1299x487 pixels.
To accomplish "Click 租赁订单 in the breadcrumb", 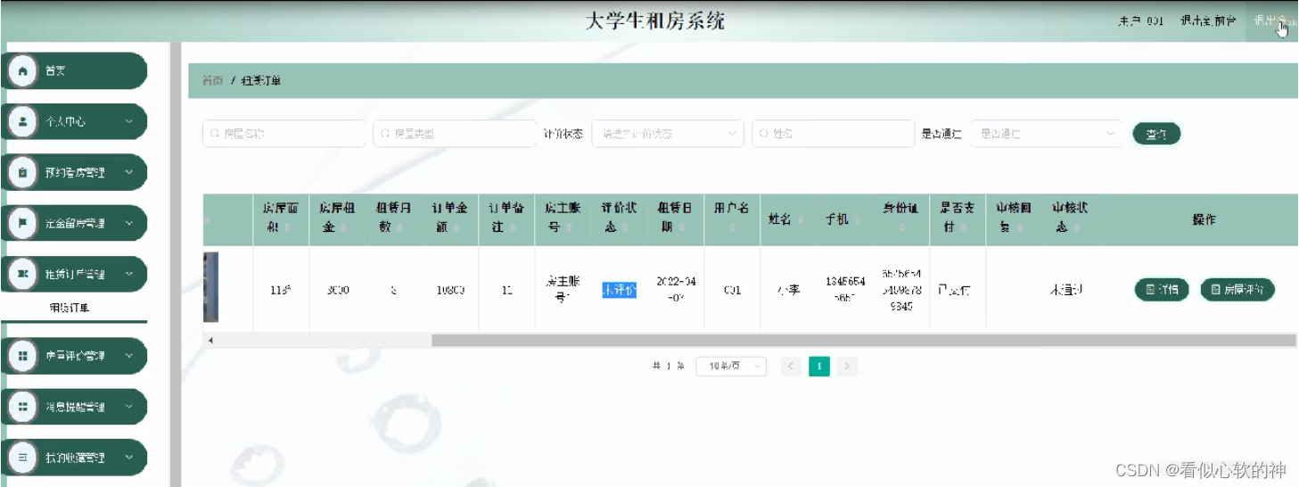I will (x=261, y=80).
